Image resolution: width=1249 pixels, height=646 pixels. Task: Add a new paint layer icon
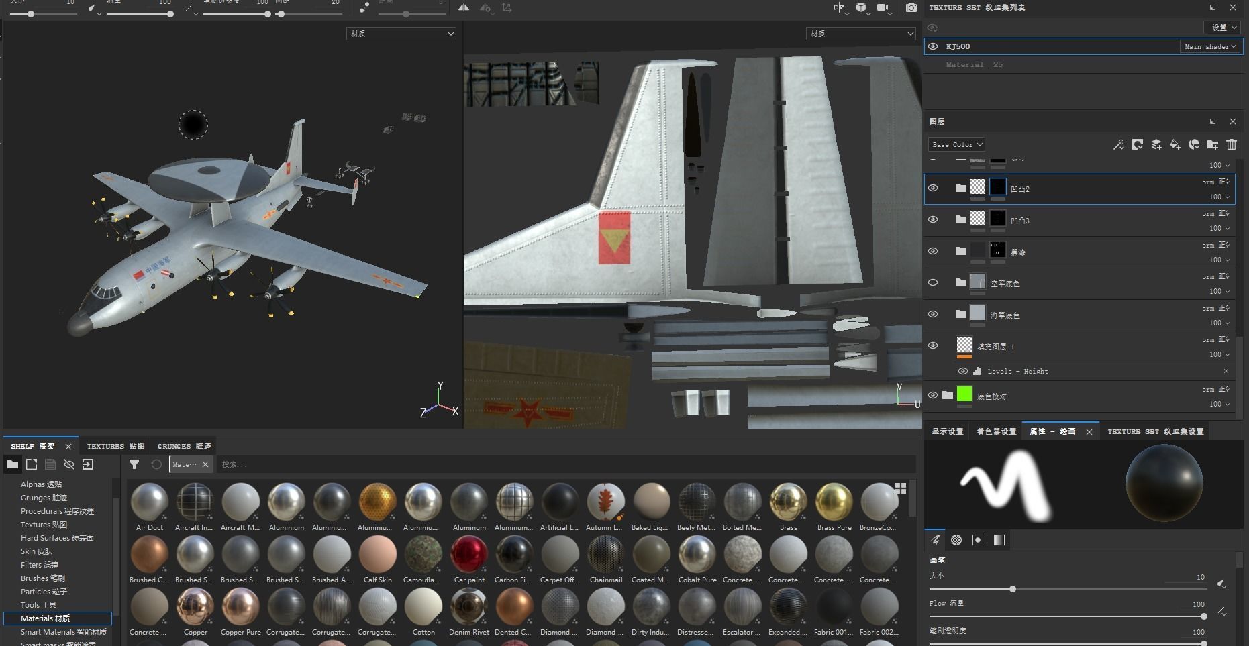(1156, 144)
